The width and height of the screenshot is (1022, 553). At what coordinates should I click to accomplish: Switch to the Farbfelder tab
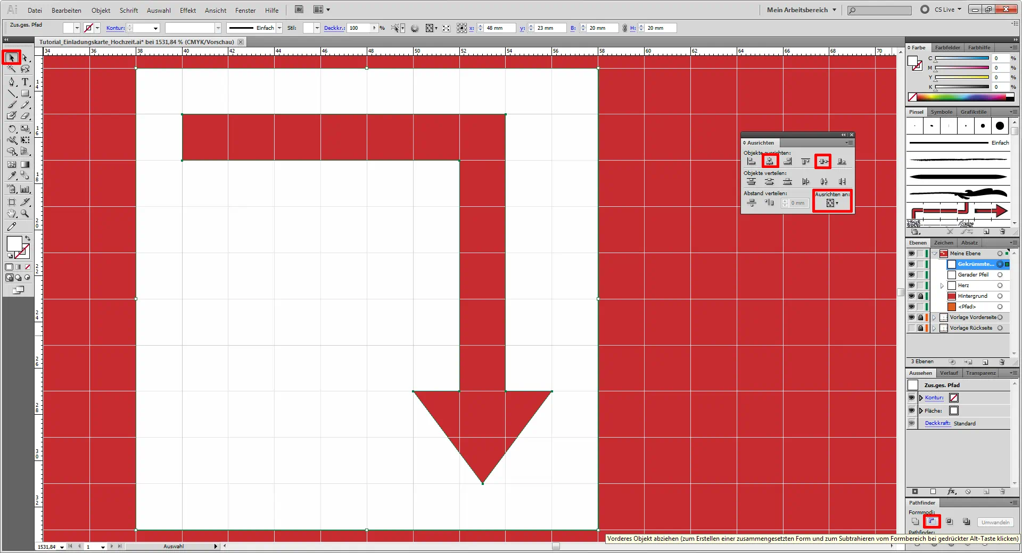[947, 47]
